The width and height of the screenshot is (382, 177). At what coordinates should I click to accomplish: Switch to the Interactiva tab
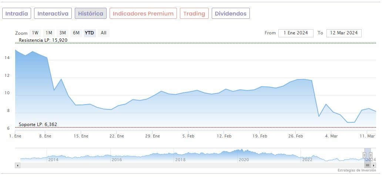53,14
